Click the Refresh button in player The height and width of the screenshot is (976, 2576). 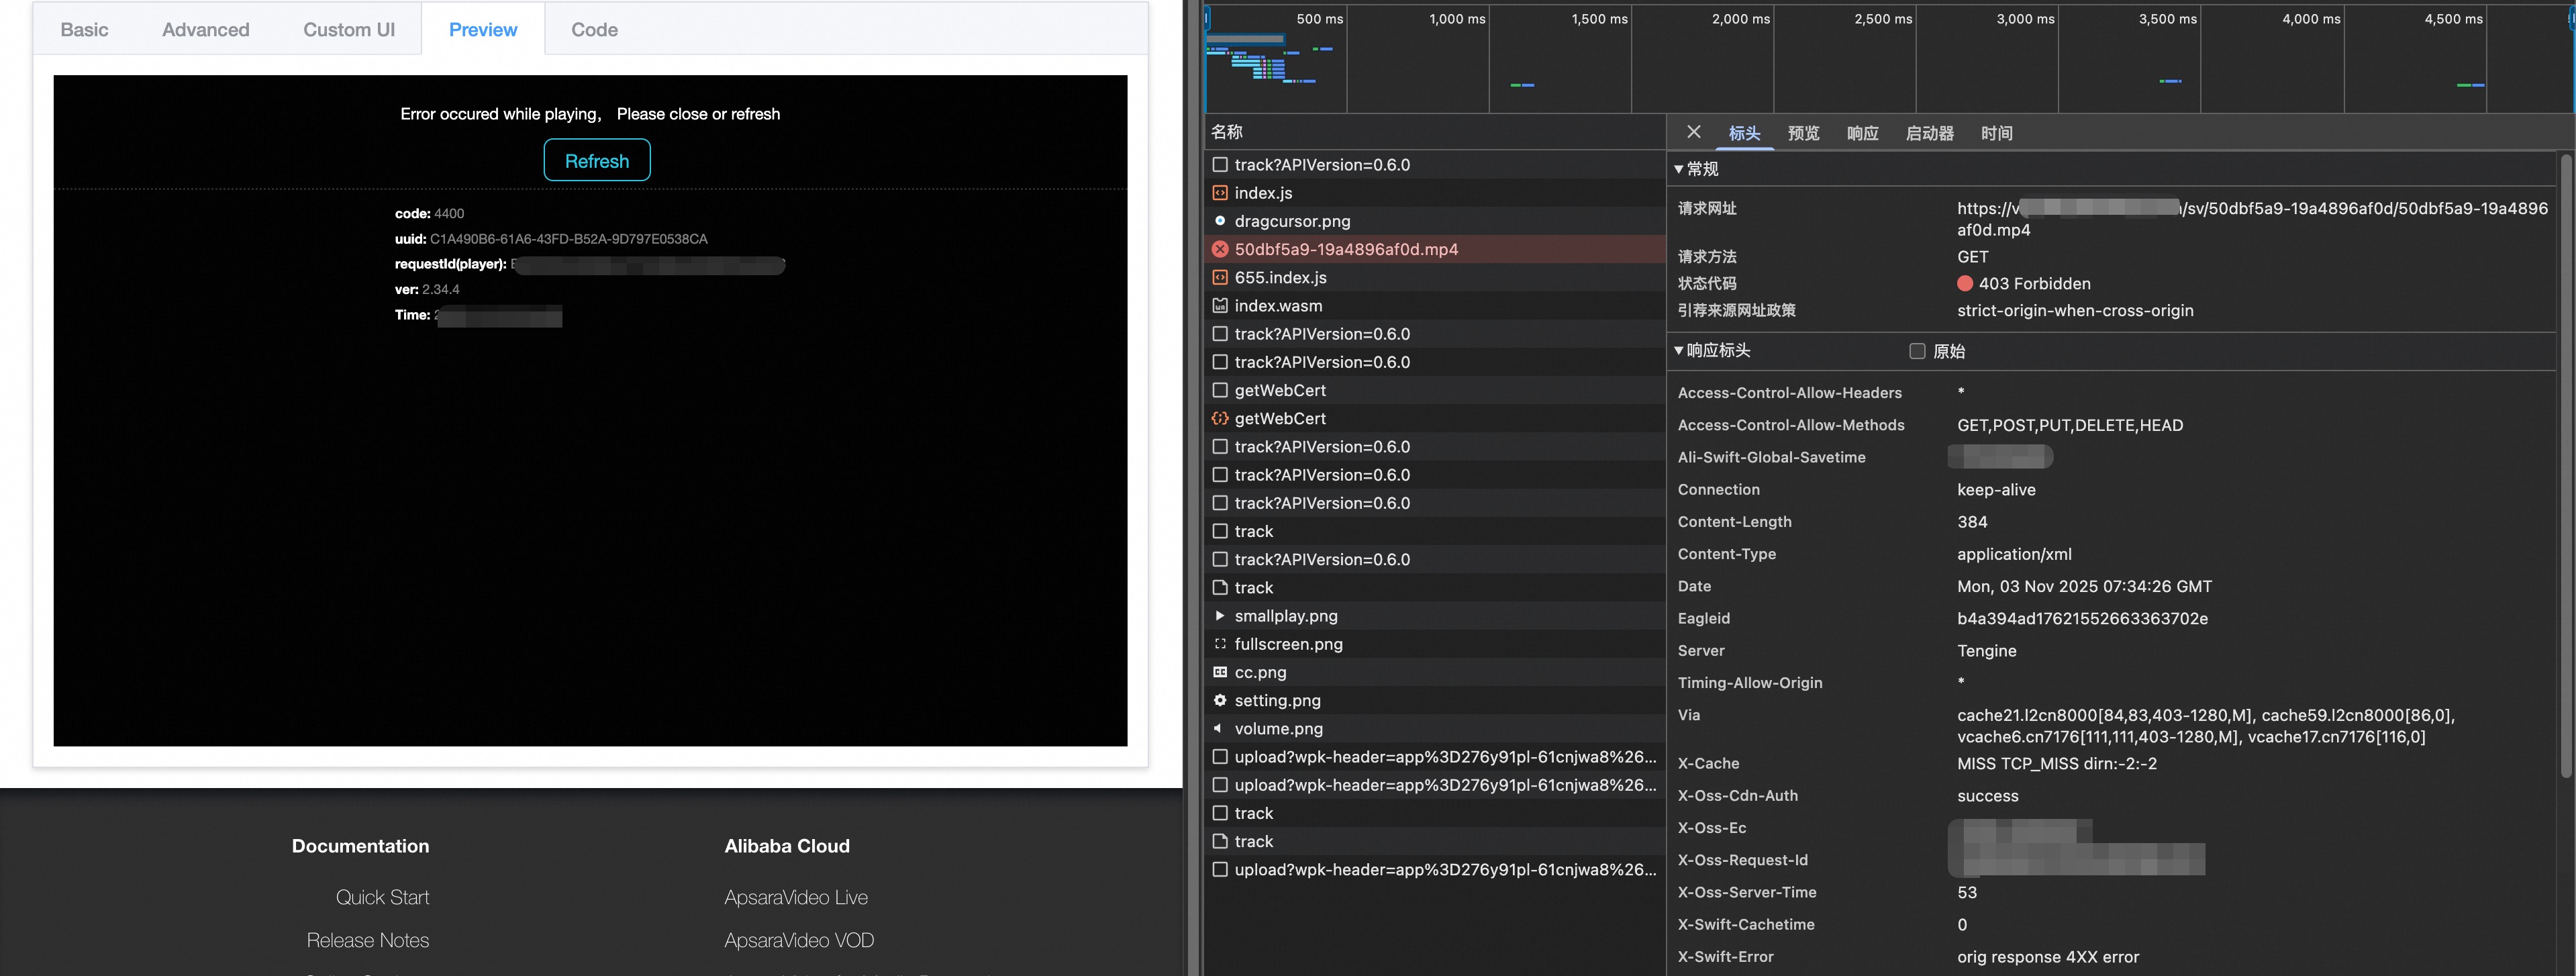[x=597, y=160]
